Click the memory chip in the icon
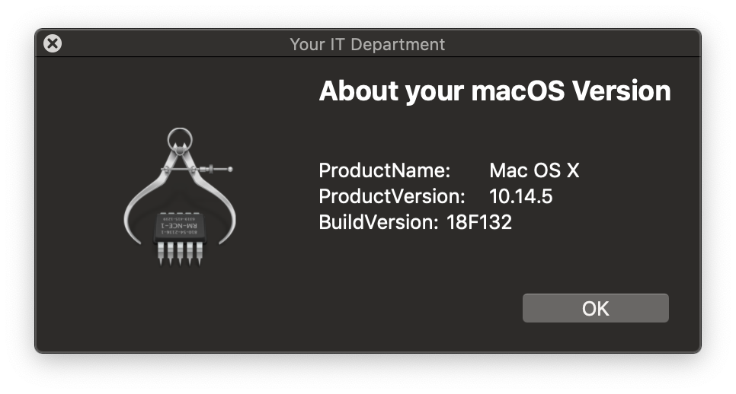 click(181, 228)
